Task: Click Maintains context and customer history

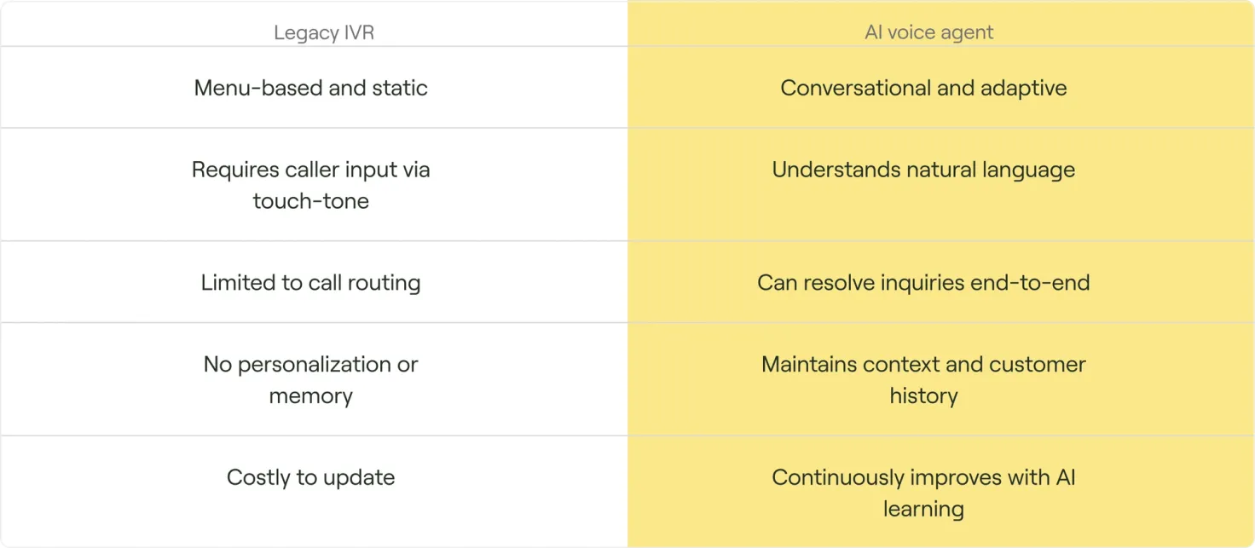Action: pos(923,379)
